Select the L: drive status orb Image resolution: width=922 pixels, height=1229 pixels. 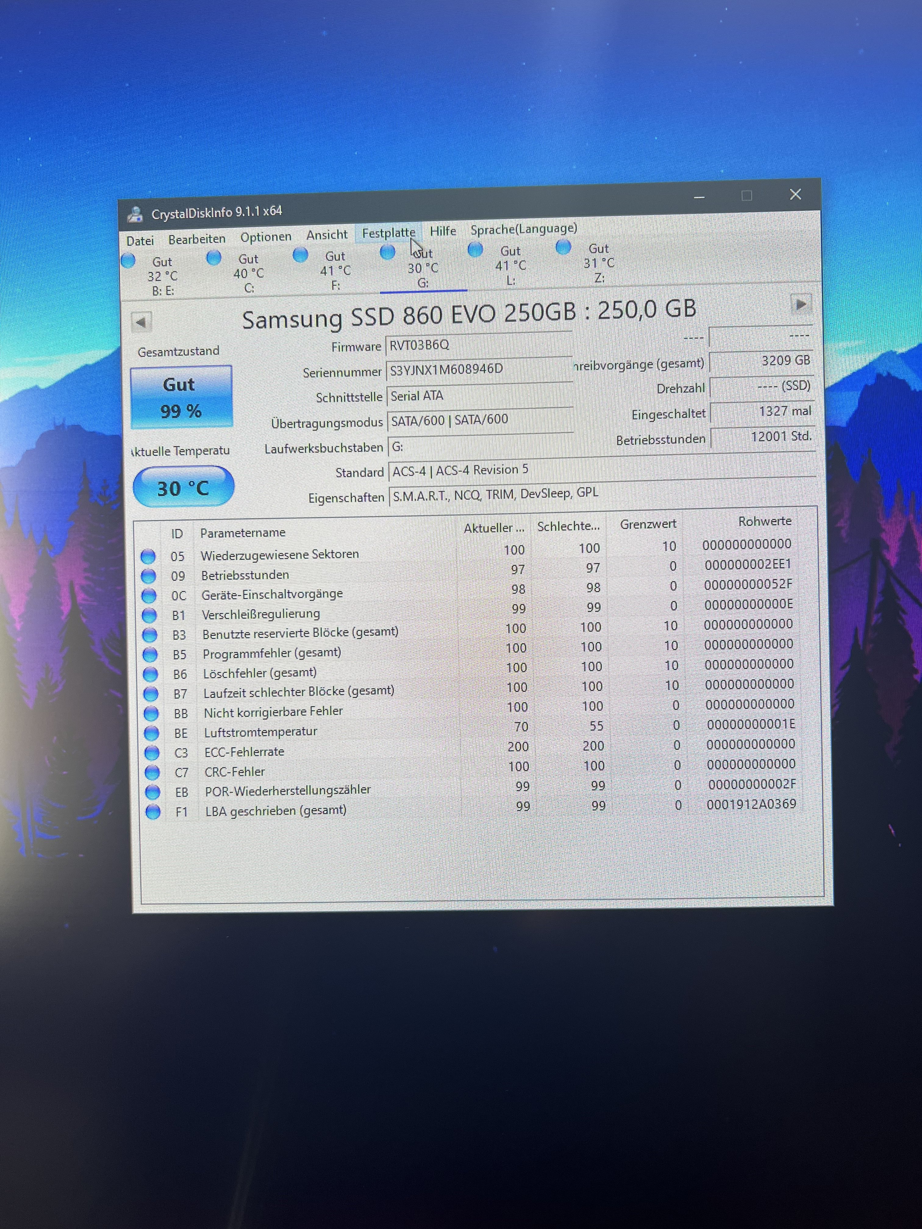pos(475,250)
